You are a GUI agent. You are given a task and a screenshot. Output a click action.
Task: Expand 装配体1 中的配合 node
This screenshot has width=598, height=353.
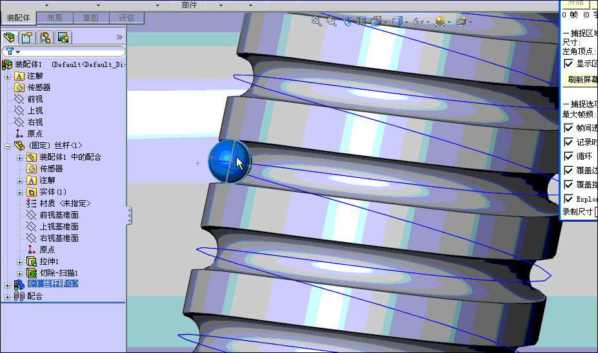tap(19, 158)
